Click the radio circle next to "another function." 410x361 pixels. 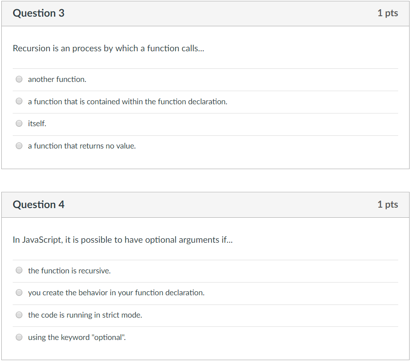(19, 79)
